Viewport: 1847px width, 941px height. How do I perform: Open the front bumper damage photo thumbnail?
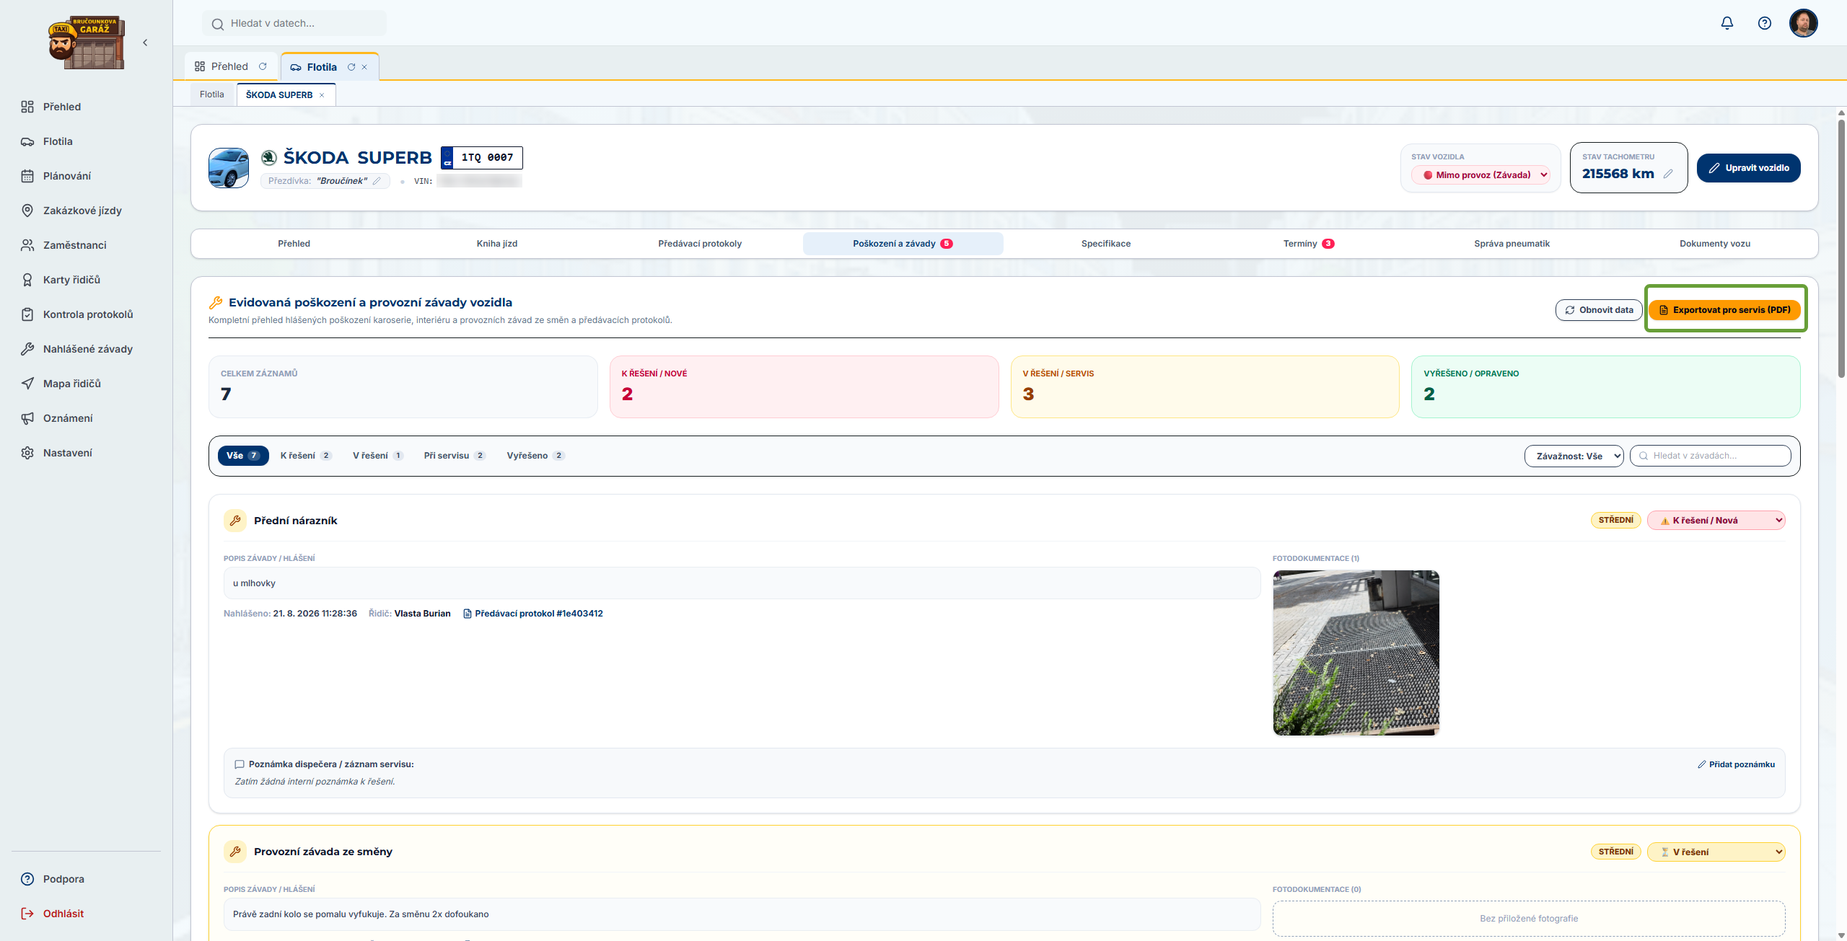(x=1356, y=653)
